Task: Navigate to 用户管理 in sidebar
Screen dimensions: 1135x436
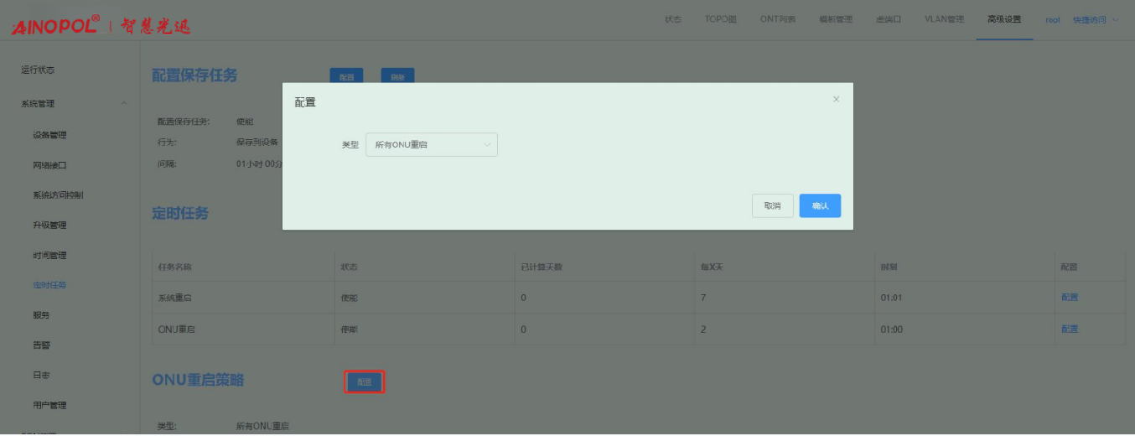Action: click(49, 406)
